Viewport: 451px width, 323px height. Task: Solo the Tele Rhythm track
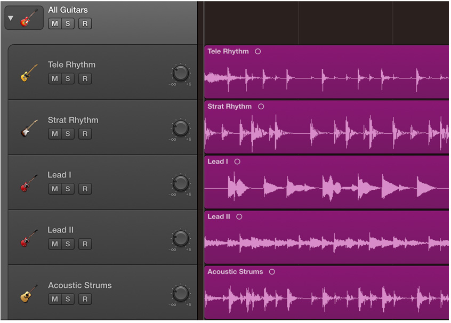[x=68, y=78]
